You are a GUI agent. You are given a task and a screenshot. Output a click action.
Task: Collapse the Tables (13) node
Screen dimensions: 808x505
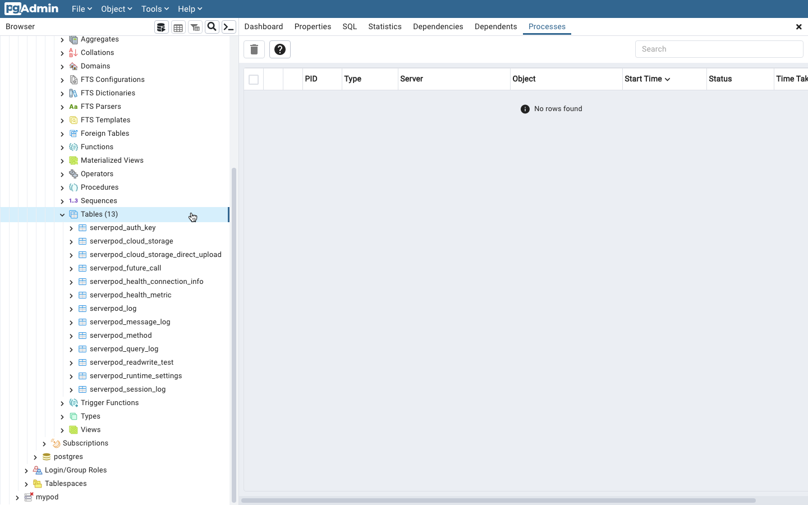point(62,214)
